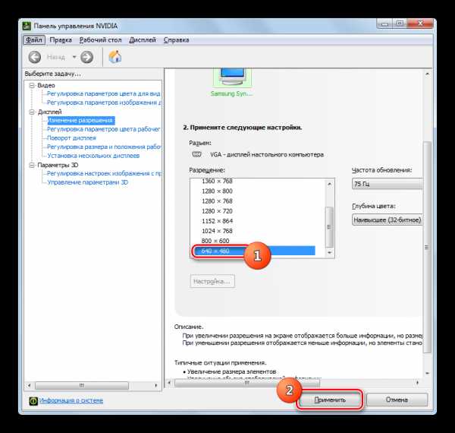
Task: Open the Глубина цвета color depth dropdown
Action: [x=387, y=220]
